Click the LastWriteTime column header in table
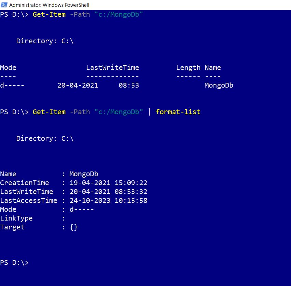 click(112, 67)
